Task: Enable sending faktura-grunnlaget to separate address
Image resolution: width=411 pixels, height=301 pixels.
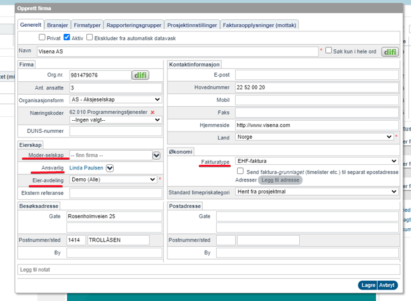Action: [240, 171]
